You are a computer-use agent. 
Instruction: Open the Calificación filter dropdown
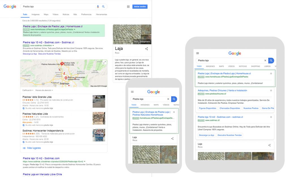(28, 90)
